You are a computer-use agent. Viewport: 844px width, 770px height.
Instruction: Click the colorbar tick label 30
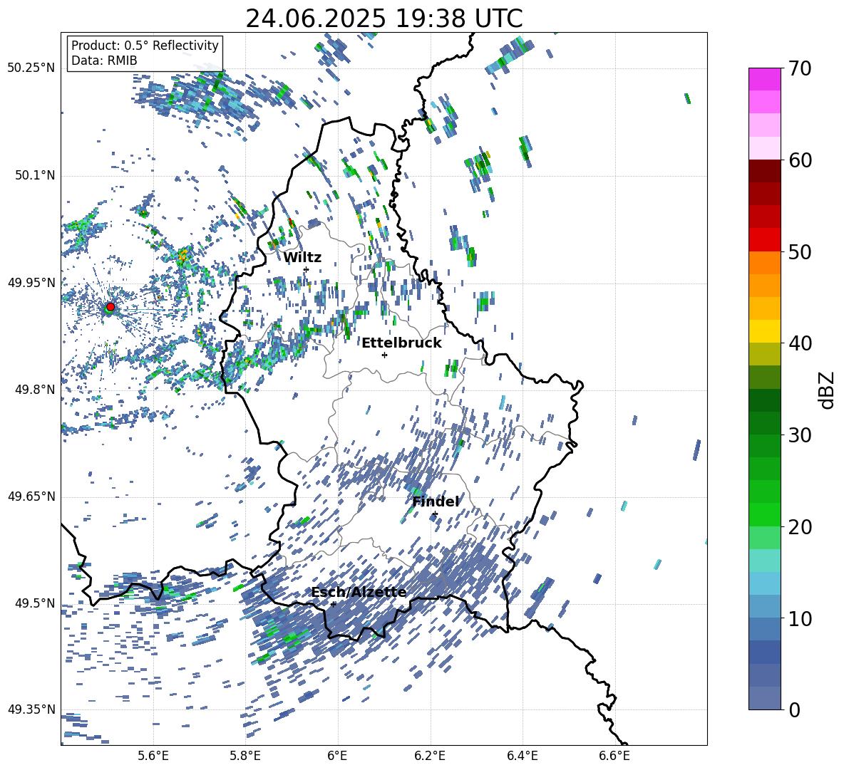coord(799,435)
